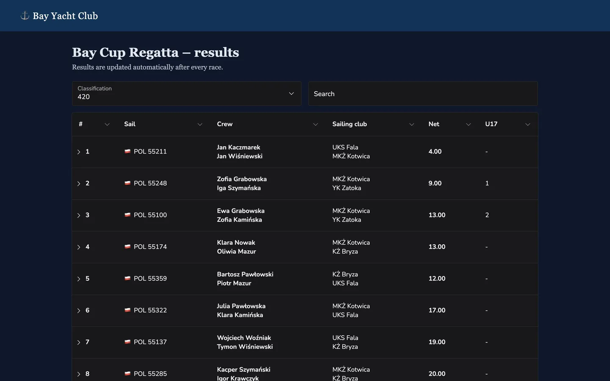610x381 pixels.
Task: Open the # column sort chevron
Action: [107, 124]
